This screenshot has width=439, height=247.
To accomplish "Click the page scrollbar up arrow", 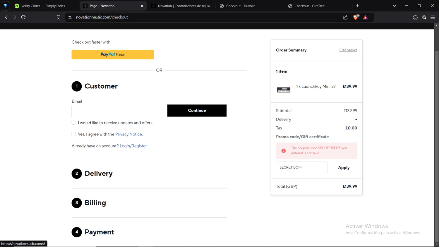I will [x=436, y=26].
